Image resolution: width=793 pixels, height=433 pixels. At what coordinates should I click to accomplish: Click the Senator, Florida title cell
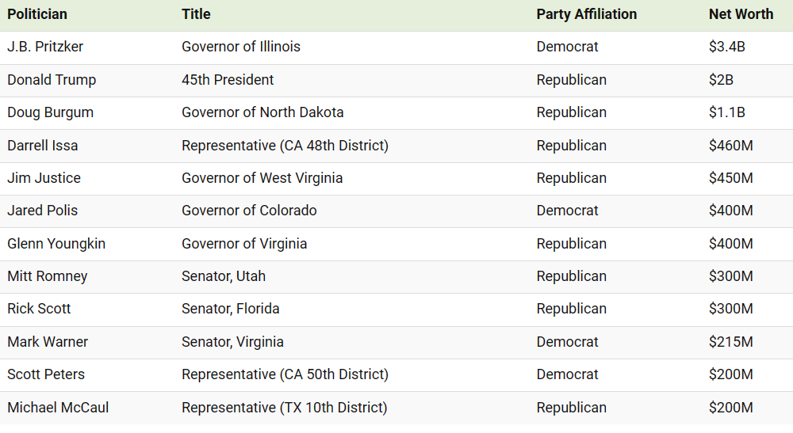pyautogui.click(x=230, y=309)
